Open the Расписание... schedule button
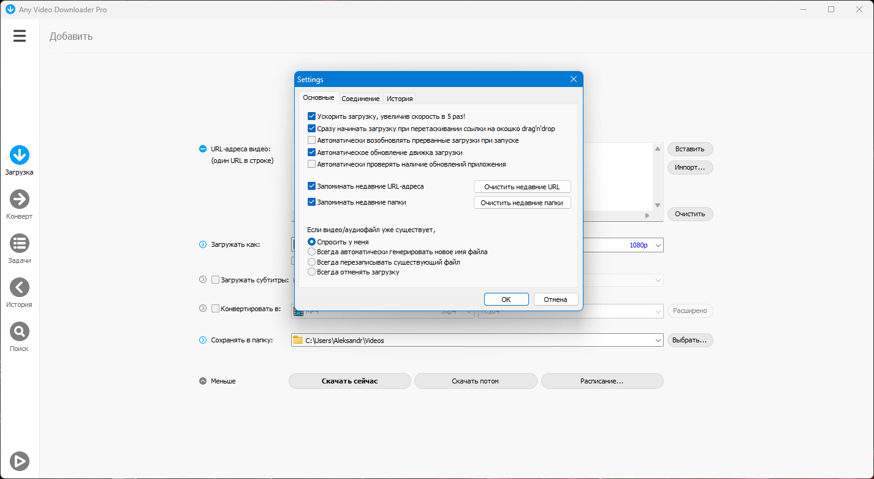The height and width of the screenshot is (479, 874). click(x=602, y=381)
